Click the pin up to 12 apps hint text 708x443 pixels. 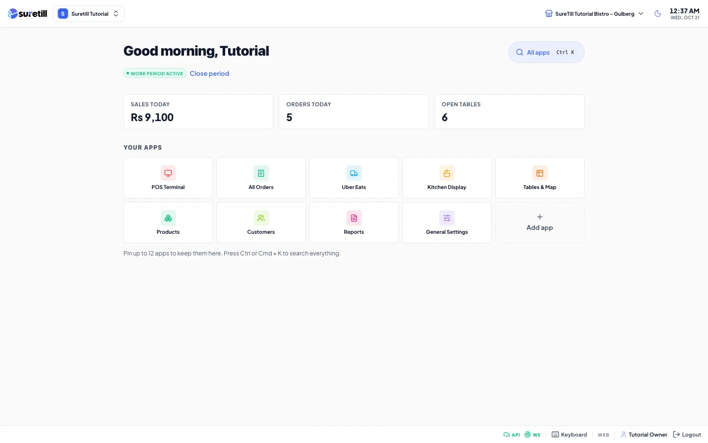232,253
